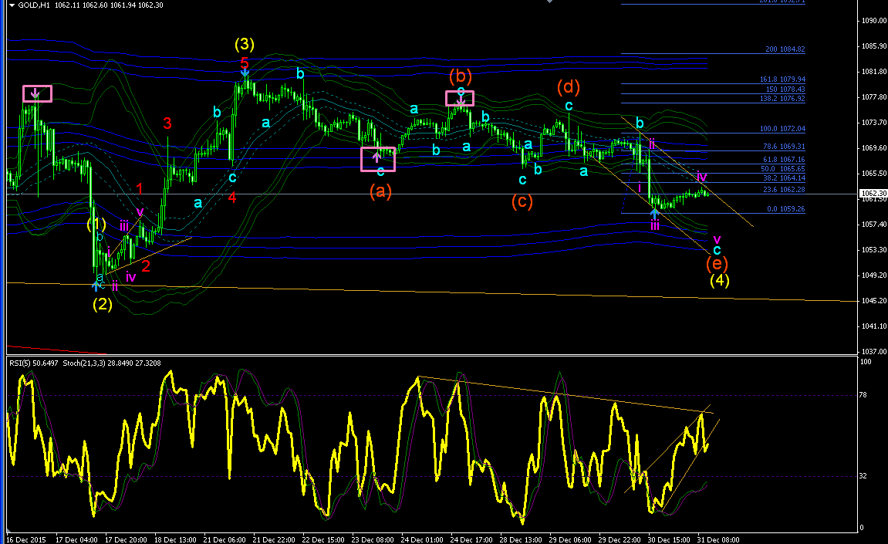Viewport: 888px width, 544px height.
Task: Click price scale value 1049.20
Action: (874, 275)
